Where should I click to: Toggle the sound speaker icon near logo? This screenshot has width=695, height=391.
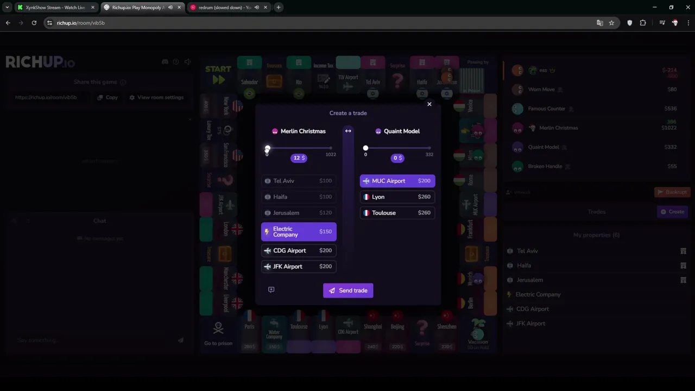point(187,62)
